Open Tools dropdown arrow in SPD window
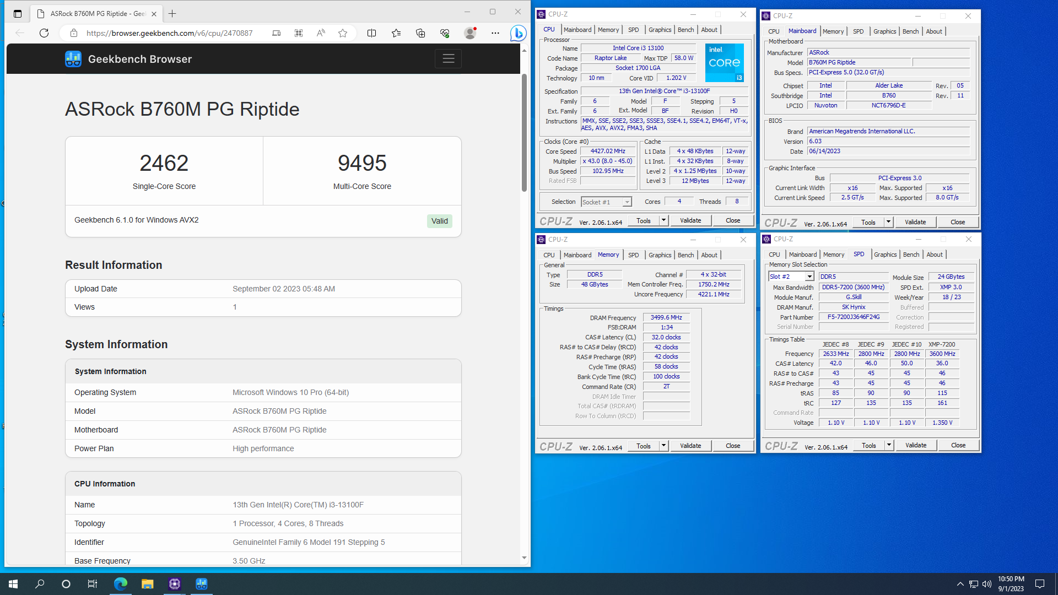The width and height of the screenshot is (1058, 595). pos(889,445)
